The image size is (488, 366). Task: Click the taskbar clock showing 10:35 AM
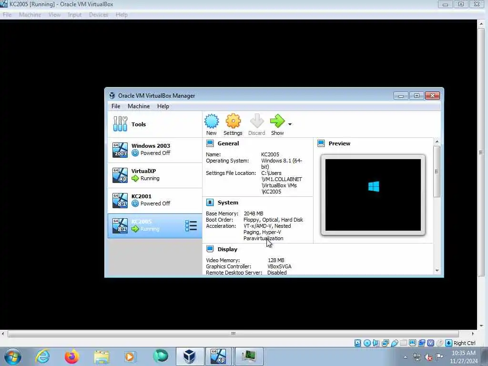click(463, 357)
